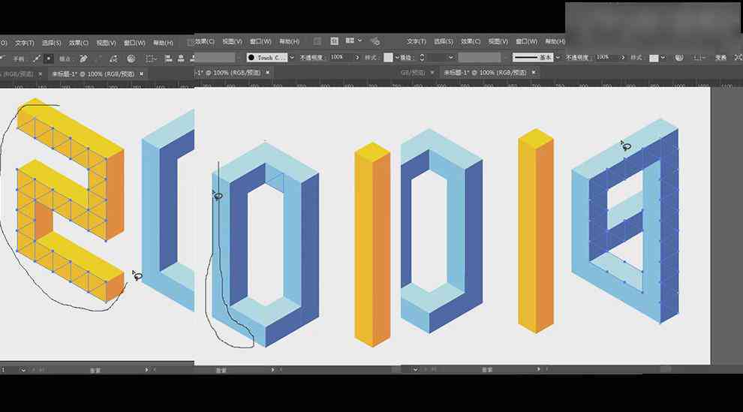The height and width of the screenshot is (412, 743).
Task: Click recolor artwork globe icon, right window
Action: [x=679, y=57]
